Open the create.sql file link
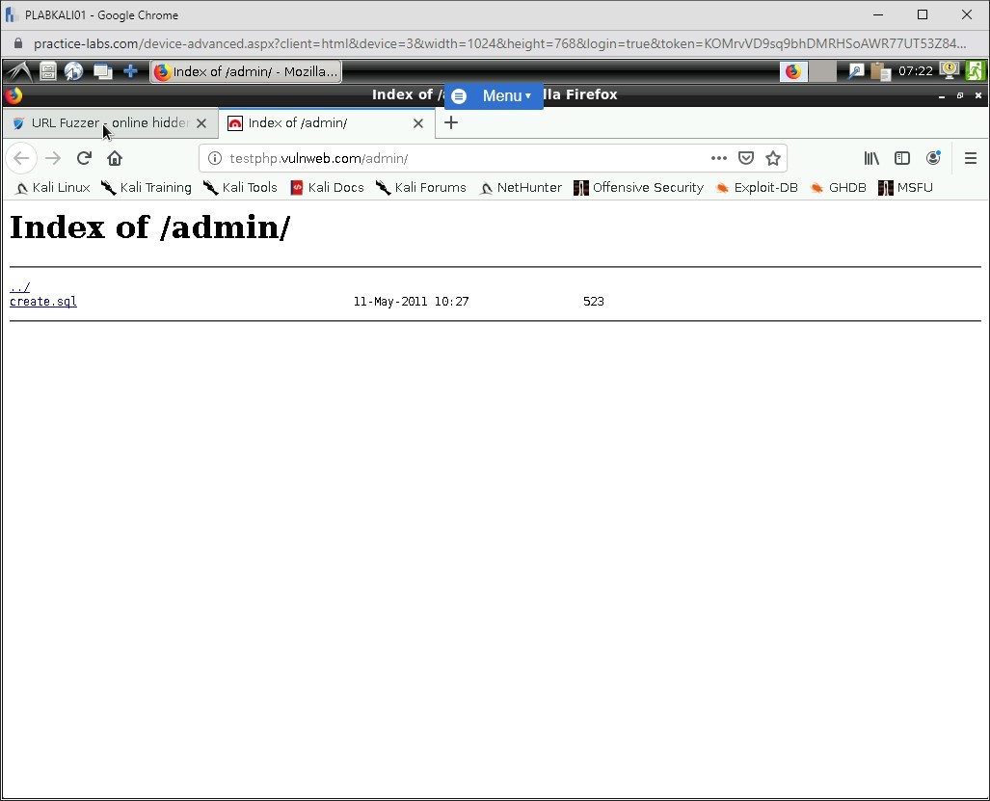The height and width of the screenshot is (801, 990). click(x=42, y=301)
